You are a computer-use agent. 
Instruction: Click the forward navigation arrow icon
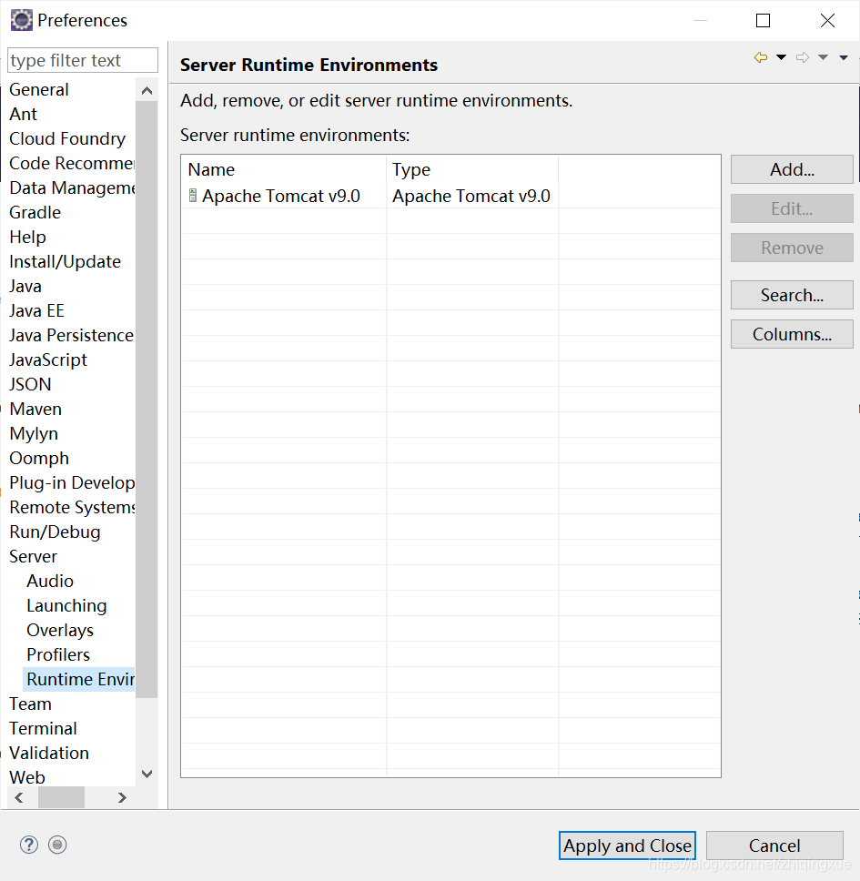tap(803, 57)
